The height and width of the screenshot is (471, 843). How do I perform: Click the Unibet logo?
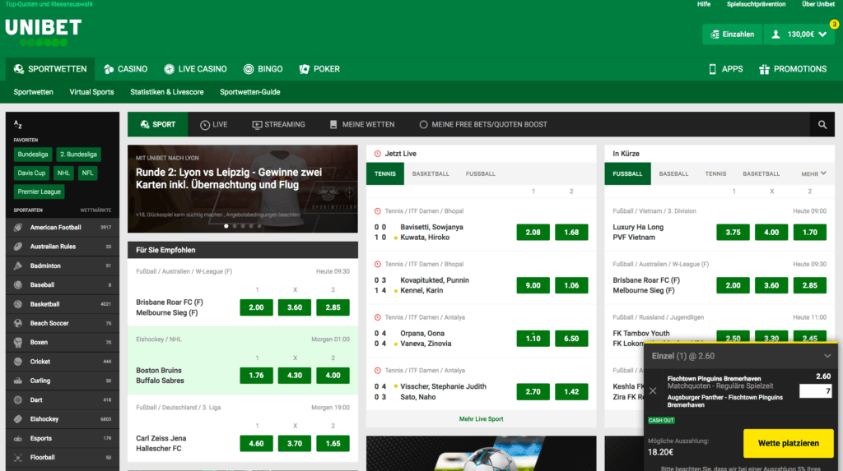pos(44,32)
